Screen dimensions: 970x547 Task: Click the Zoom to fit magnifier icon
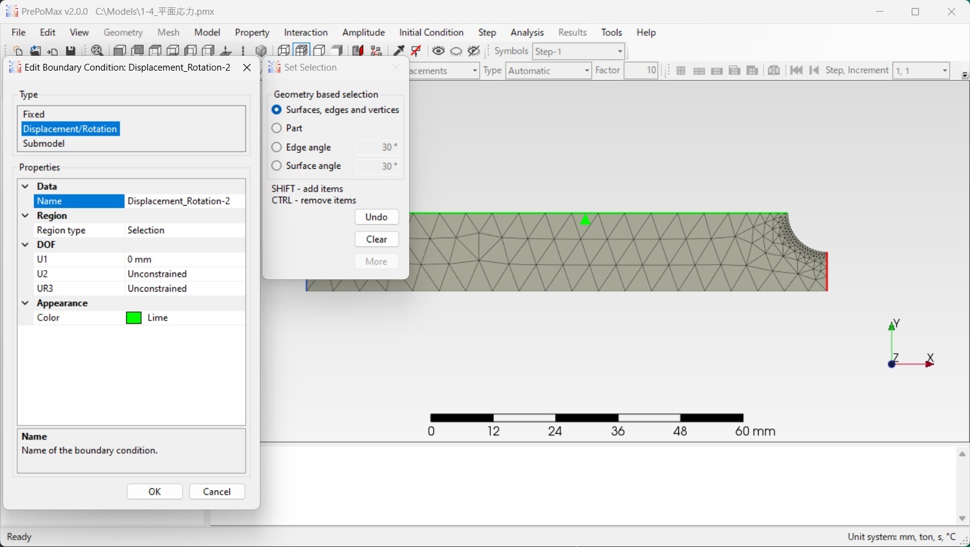(x=97, y=51)
